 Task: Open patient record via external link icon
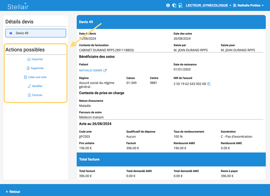[x=105, y=71]
